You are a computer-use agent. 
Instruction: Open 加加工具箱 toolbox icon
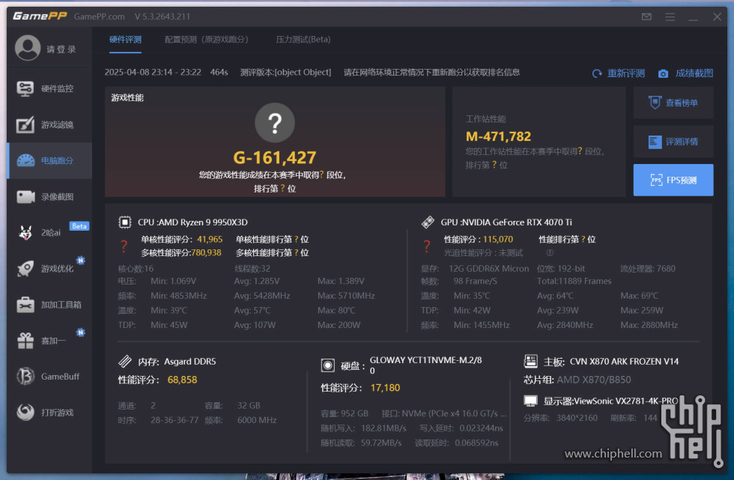pos(25,305)
